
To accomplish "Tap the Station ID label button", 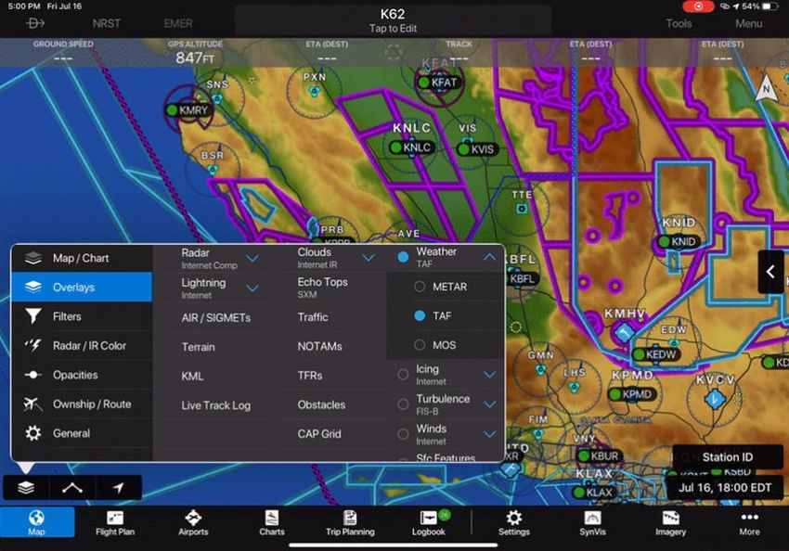I will pos(727,457).
